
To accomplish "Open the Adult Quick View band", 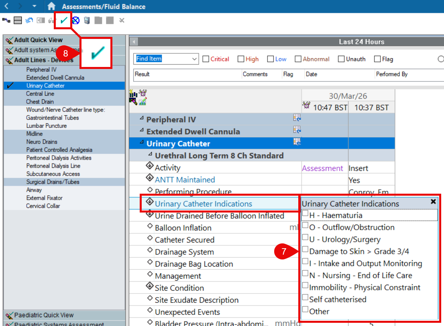I will click(x=39, y=40).
